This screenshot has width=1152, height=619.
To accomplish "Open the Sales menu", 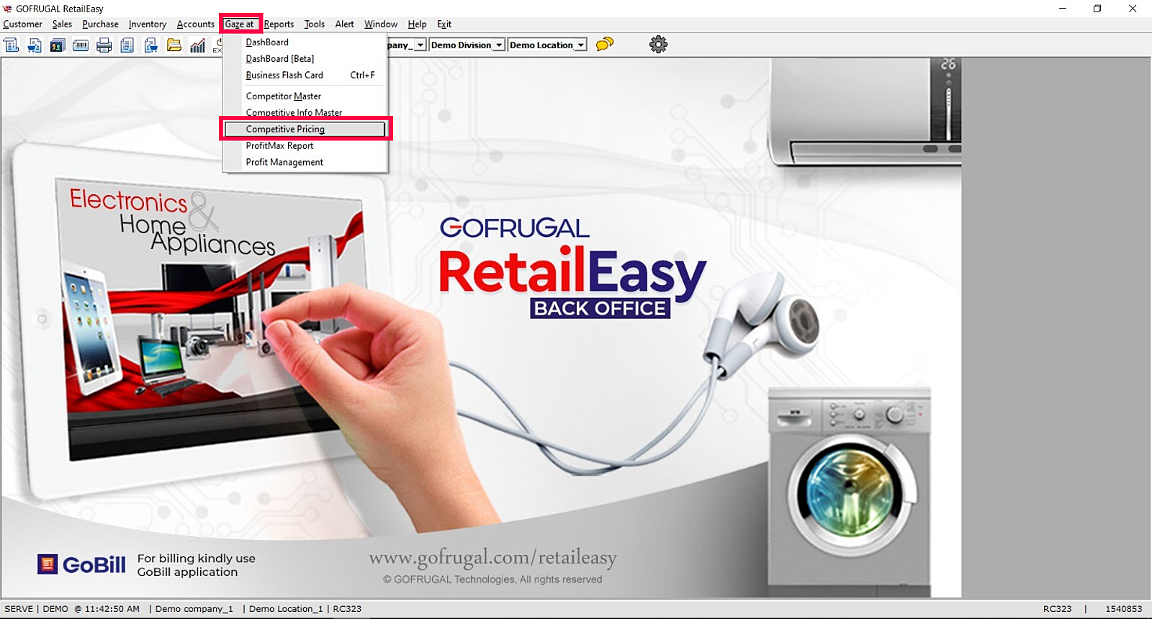I will pyautogui.click(x=62, y=24).
